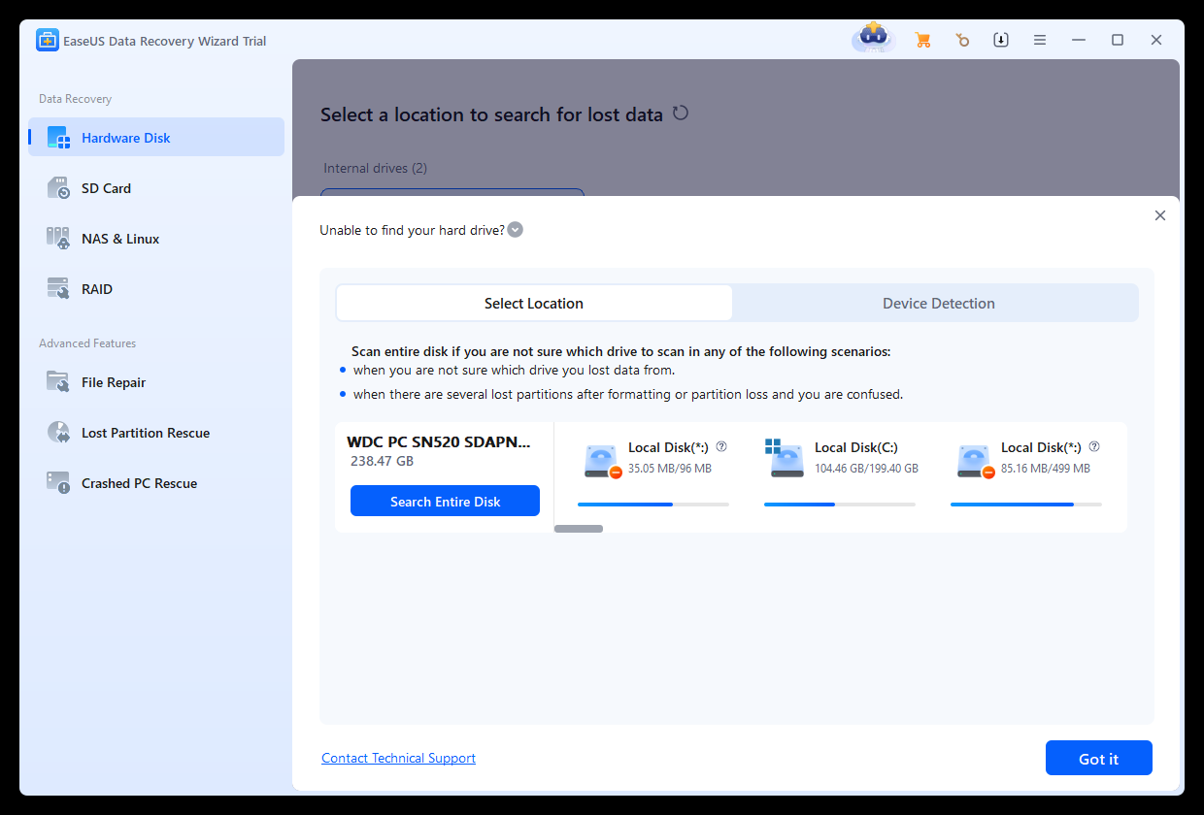Open SD Card recovery option
This screenshot has width=1204, height=815.
pos(156,188)
